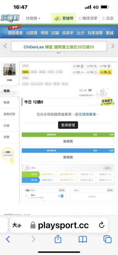This screenshot has height=255, width=118.
Task: Tap the user profile photo thumbnail
Action: coord(9,69)
